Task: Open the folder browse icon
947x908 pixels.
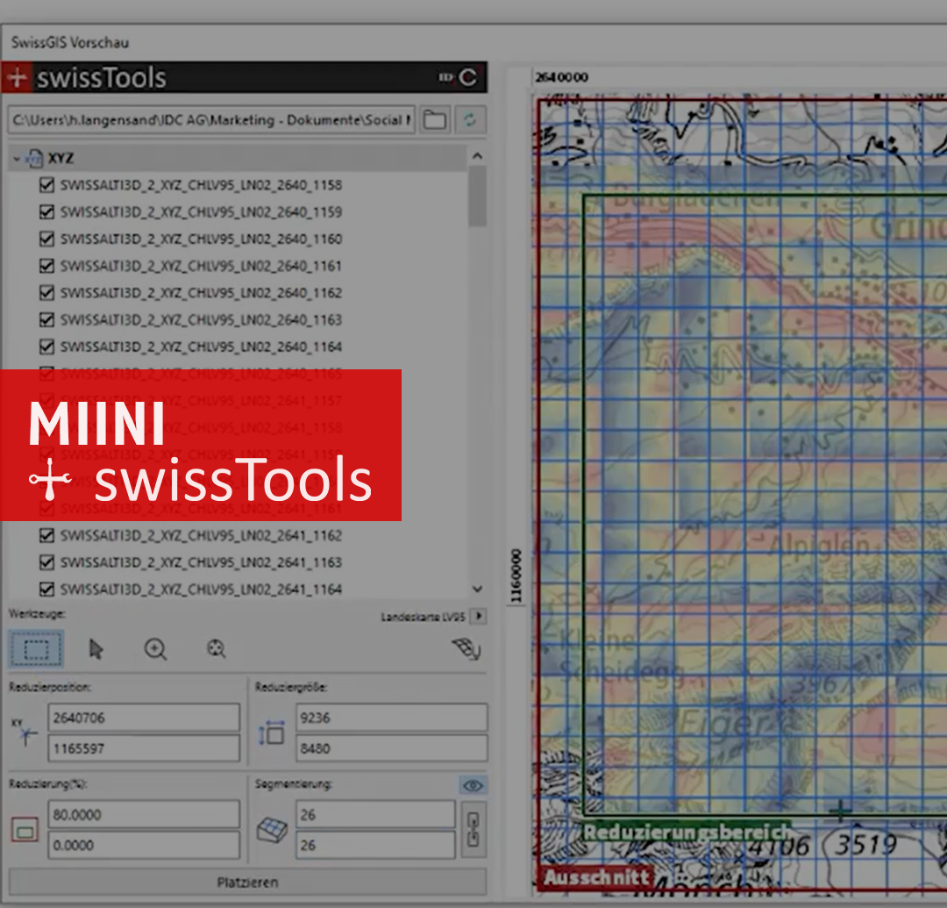Action: (434, 119)
